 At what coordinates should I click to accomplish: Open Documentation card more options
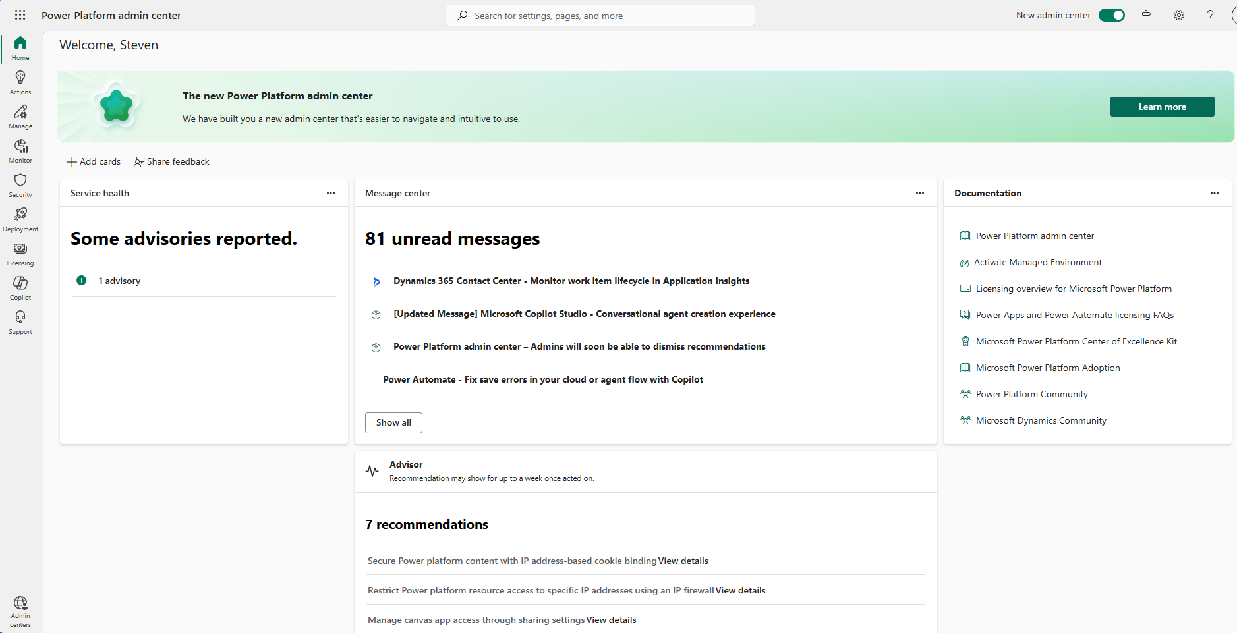[x=1215, y=193]
